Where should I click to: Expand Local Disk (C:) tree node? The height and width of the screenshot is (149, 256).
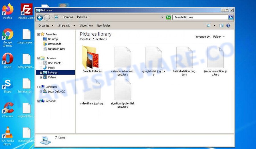click(x=41, y=92)
